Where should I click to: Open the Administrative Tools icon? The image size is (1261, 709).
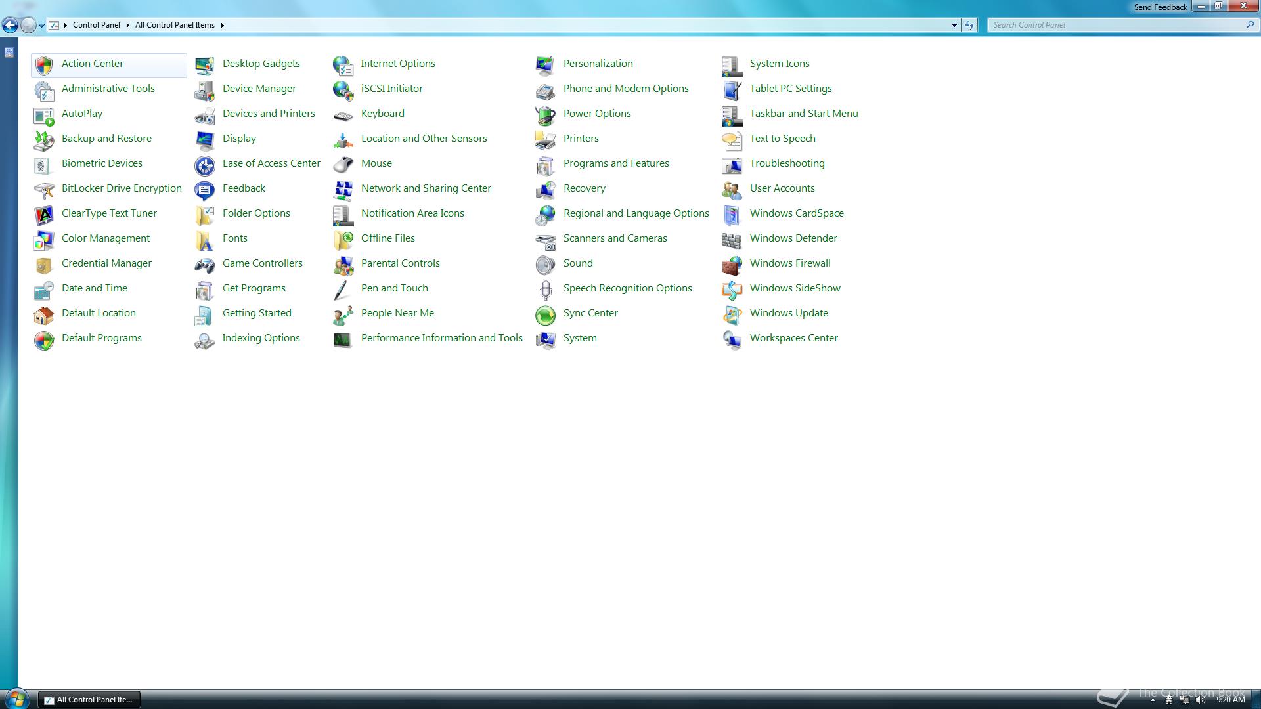tap(44, 90)
